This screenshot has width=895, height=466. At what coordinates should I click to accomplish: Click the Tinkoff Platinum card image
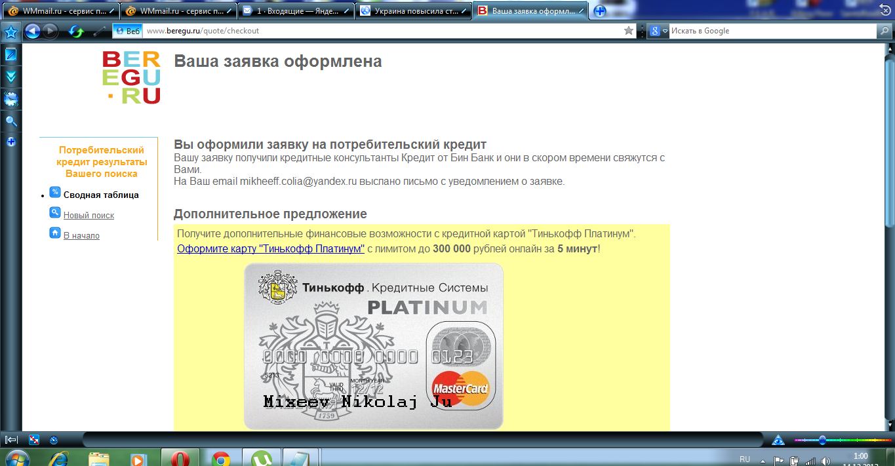(x=374, y=346)
